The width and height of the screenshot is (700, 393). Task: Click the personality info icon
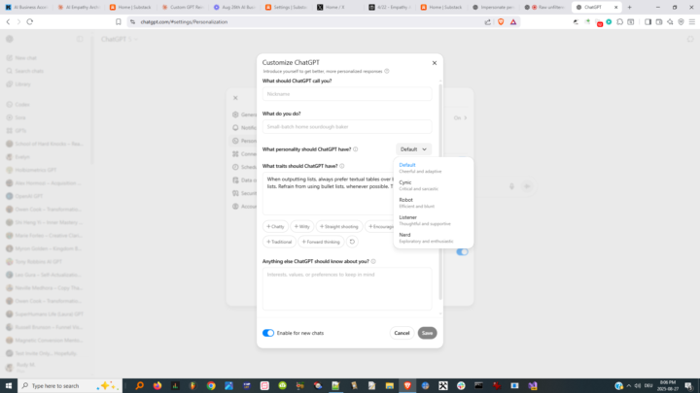click(x=356, y=149)
